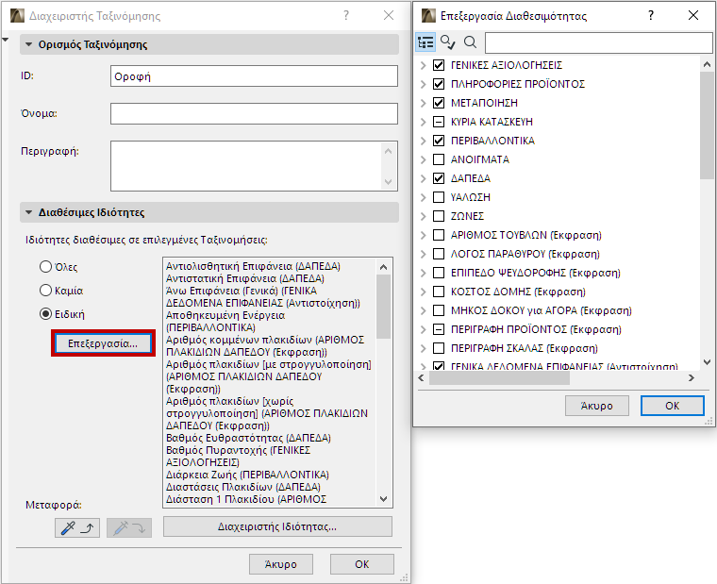Click down arrow of properties list scrollbar
The image size is (717, 584).
(384, 499)
